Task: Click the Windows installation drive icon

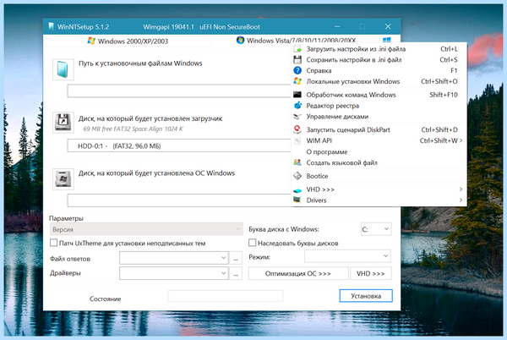Action: (x=63, y=178)
